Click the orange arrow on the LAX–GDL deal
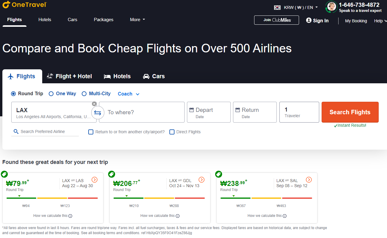This screenshot has height=238, width=387. click(x=202, y=180)
